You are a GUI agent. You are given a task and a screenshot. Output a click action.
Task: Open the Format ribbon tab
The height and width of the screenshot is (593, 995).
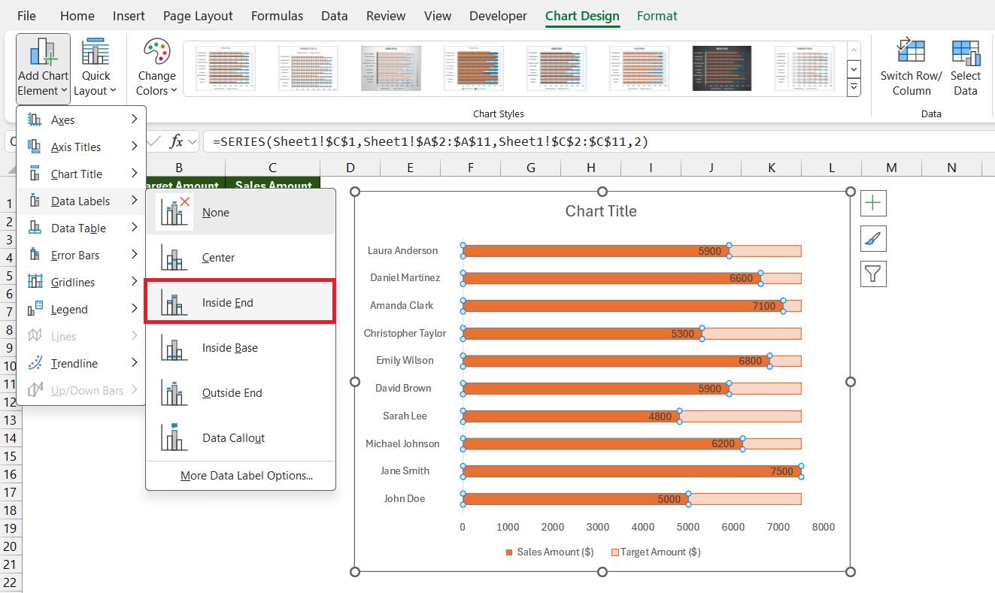click(x=657, y=16)
